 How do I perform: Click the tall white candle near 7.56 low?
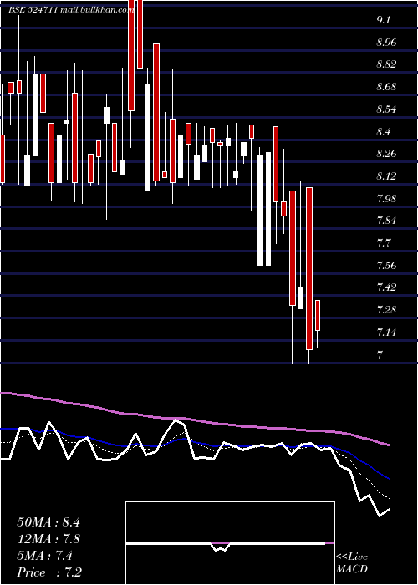point(260,211)
